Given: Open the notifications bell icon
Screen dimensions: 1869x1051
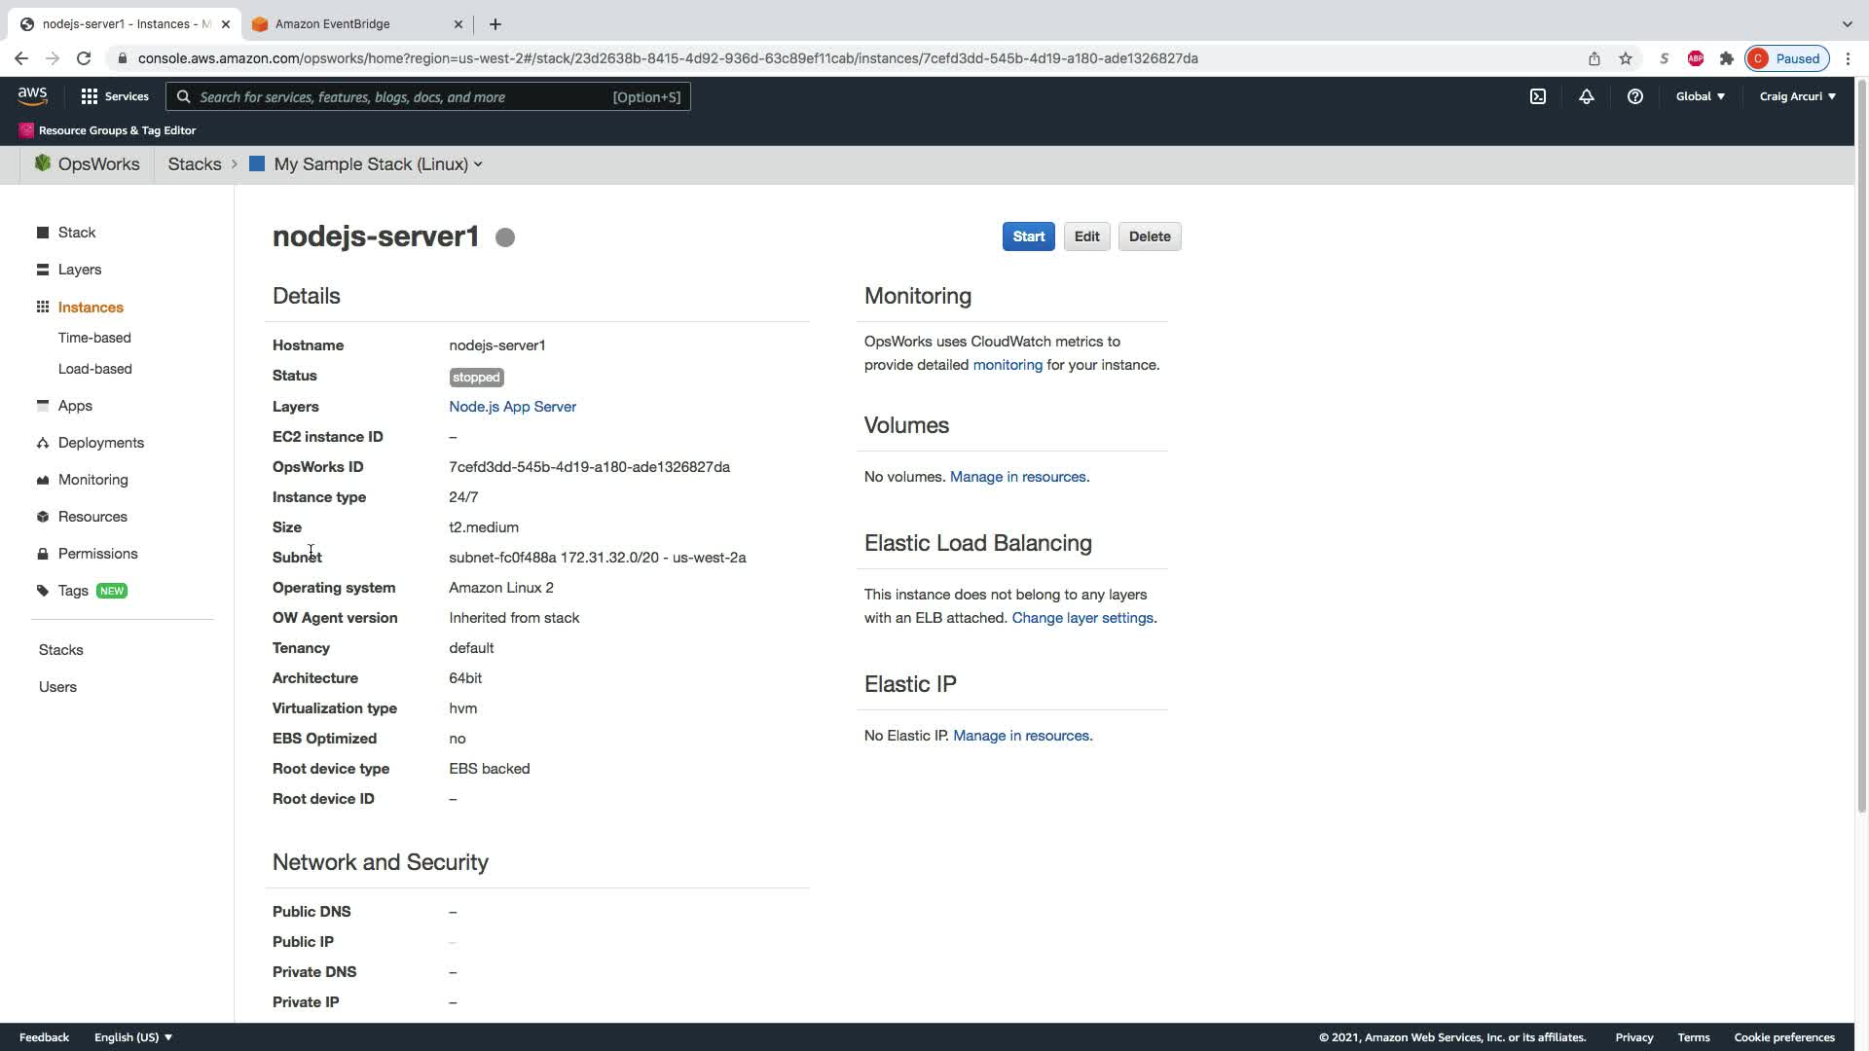Looking at the screenshot, I should pos(1587,96).
